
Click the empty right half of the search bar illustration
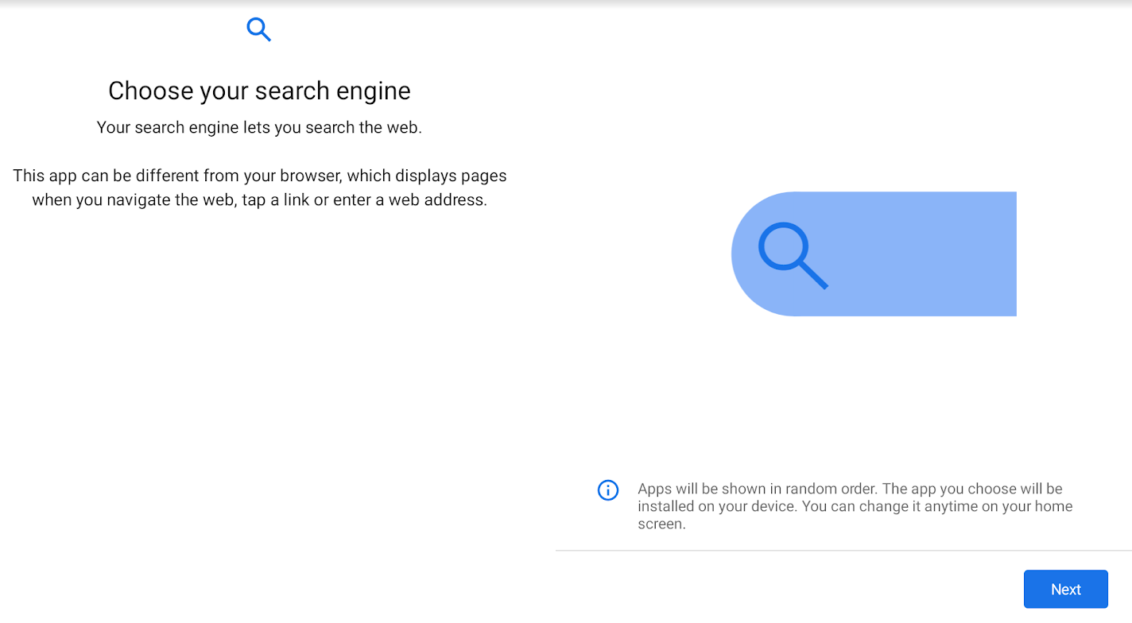click(938, 254)
